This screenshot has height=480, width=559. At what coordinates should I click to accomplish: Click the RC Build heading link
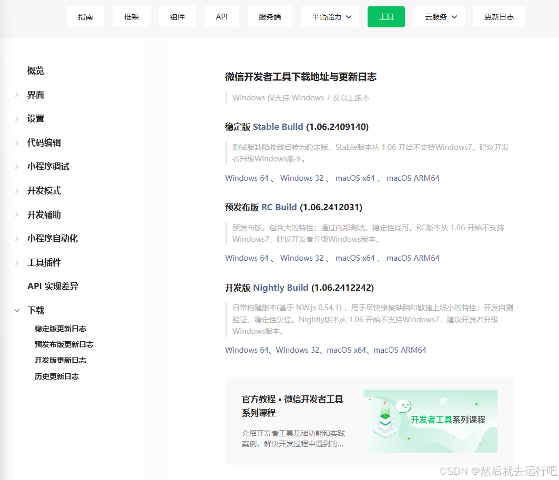(279, 207)
